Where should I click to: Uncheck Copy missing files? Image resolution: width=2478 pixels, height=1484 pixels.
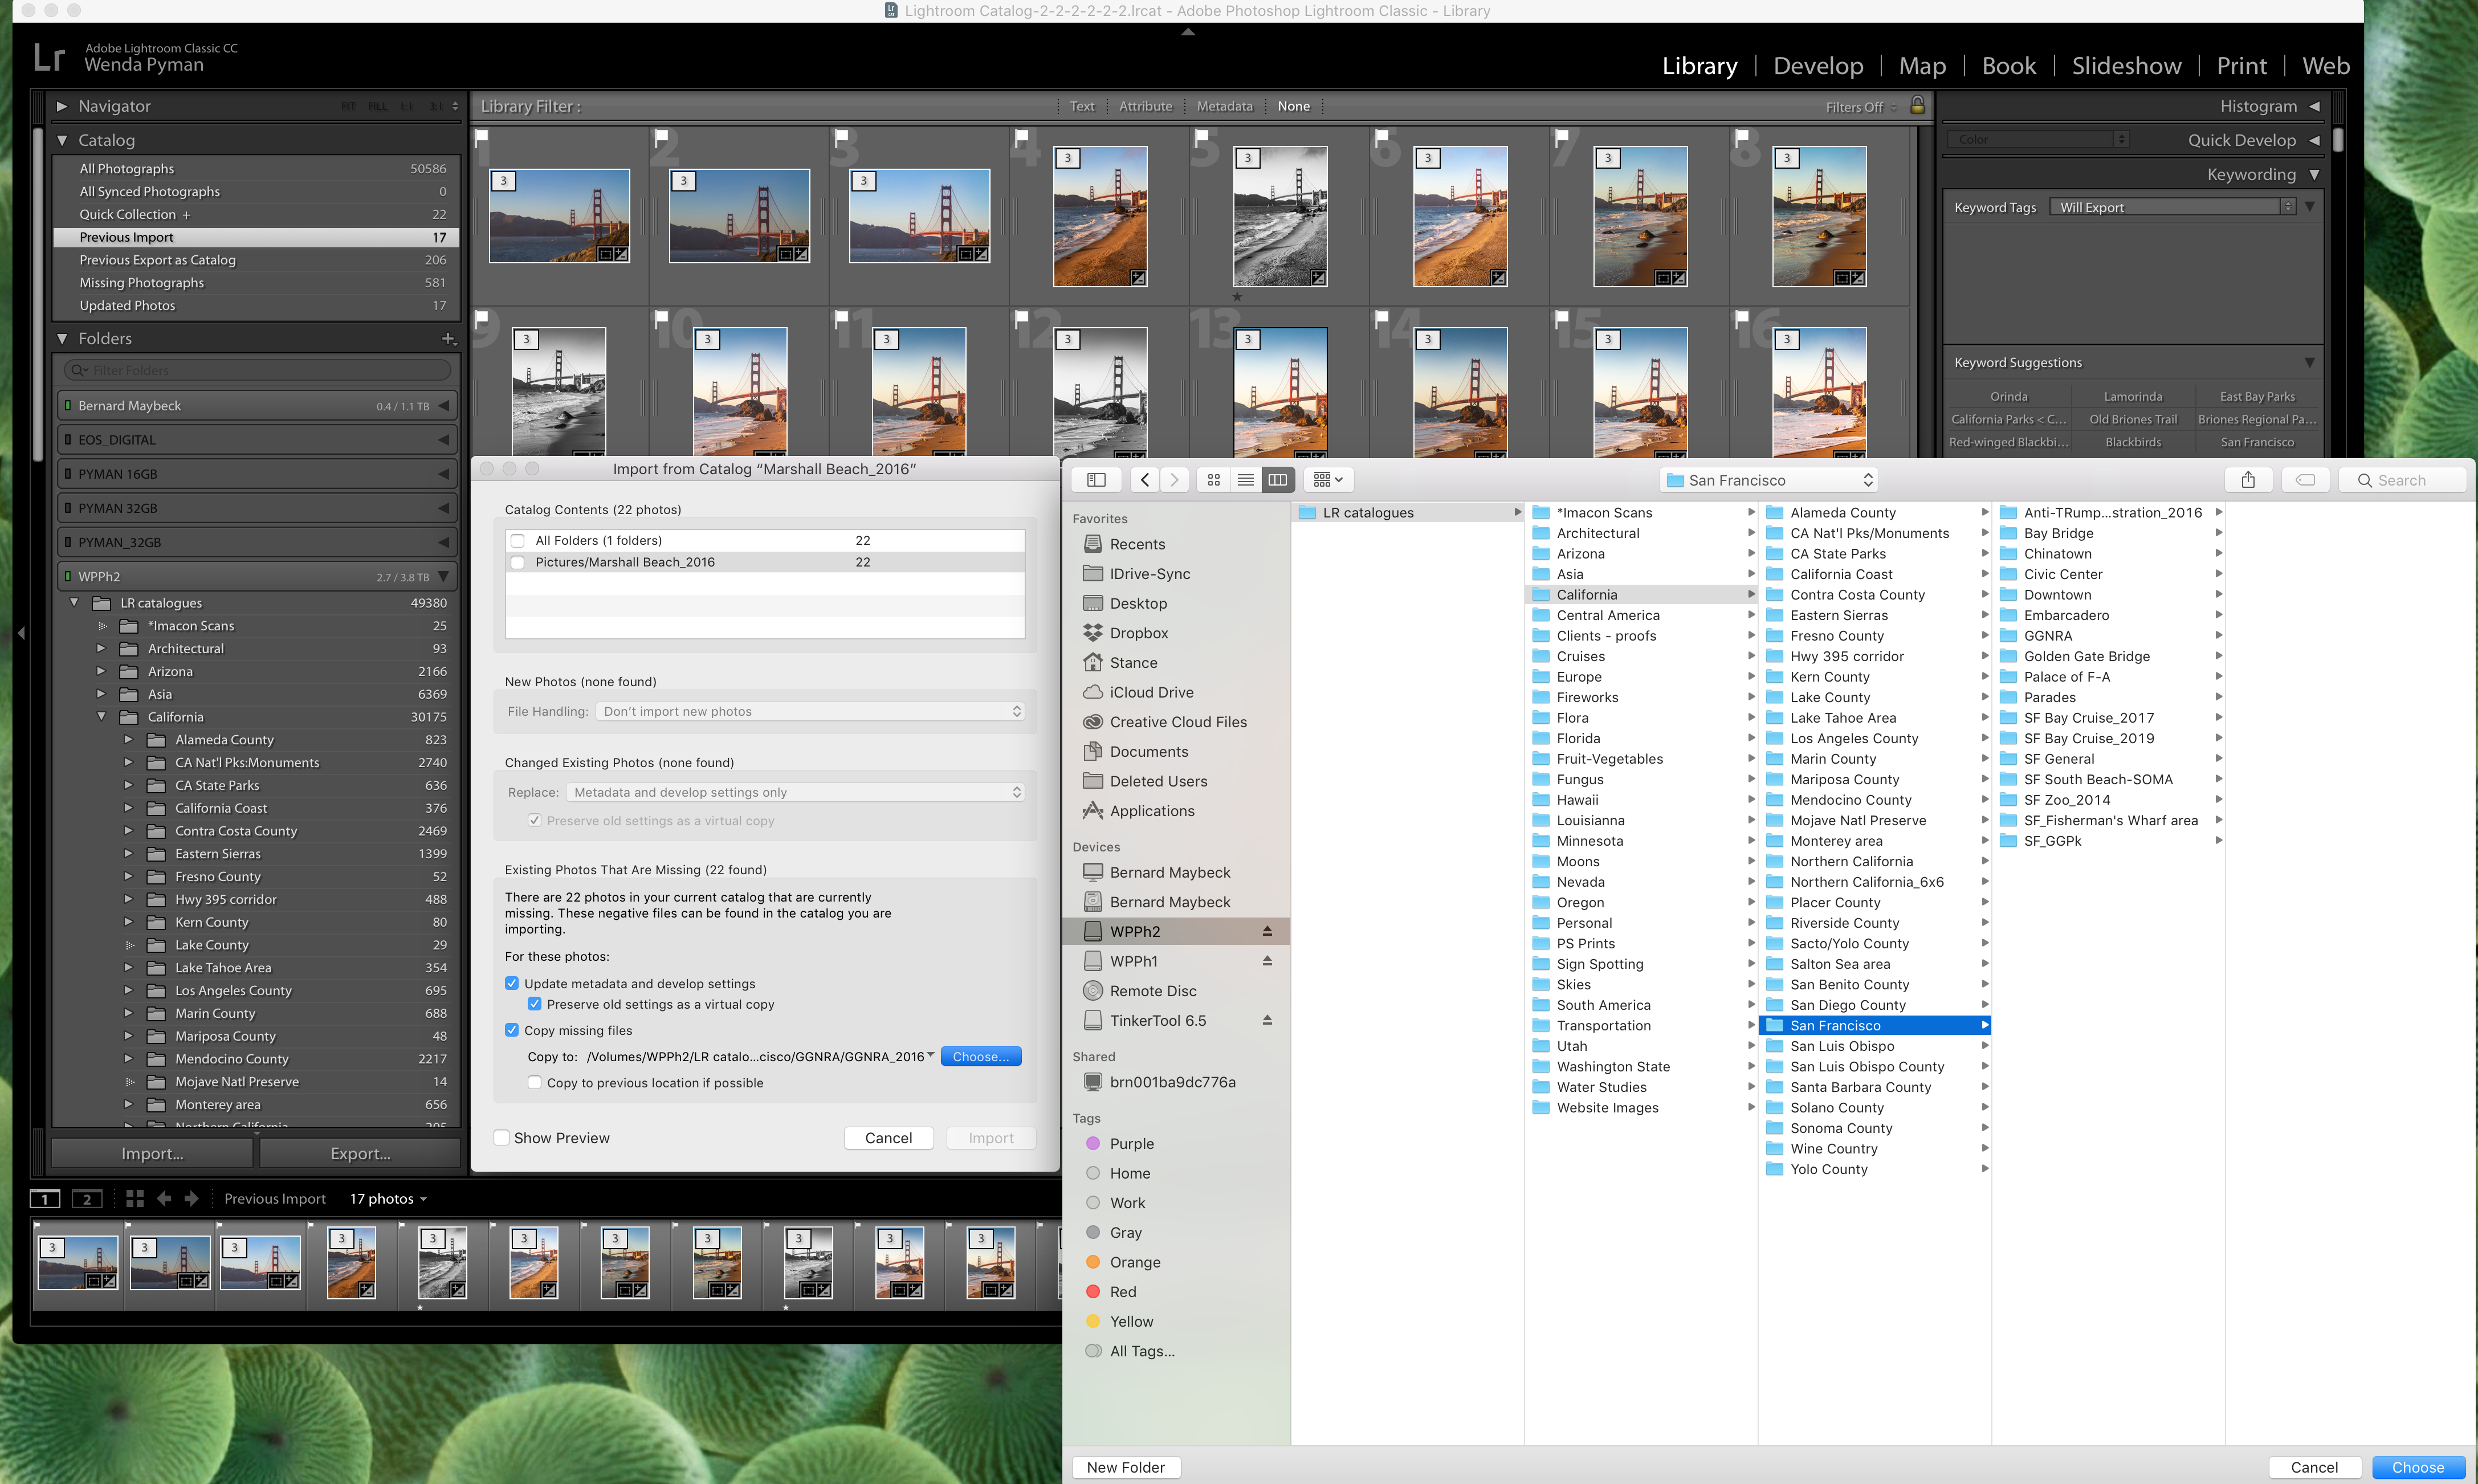click(x=512, y=1030)
